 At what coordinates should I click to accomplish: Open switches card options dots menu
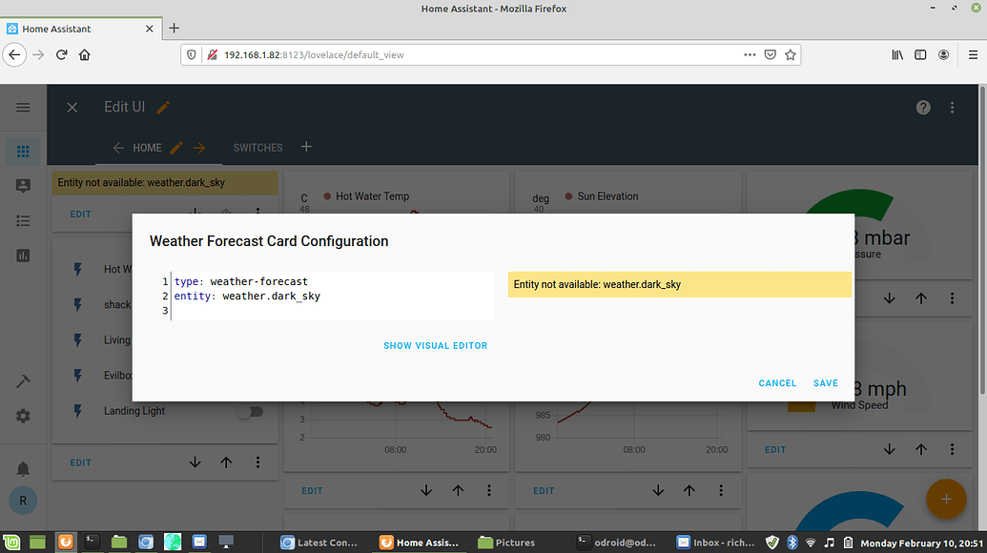(257, 462)
